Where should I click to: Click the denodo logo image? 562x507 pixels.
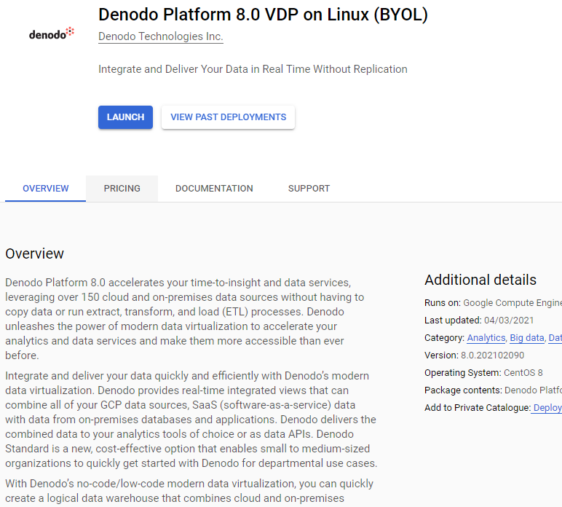(52, 34)
